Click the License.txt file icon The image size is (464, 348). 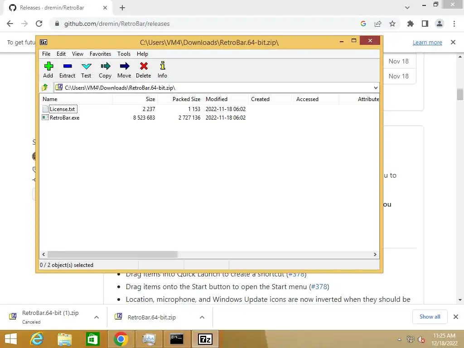[x=45, y=109]
